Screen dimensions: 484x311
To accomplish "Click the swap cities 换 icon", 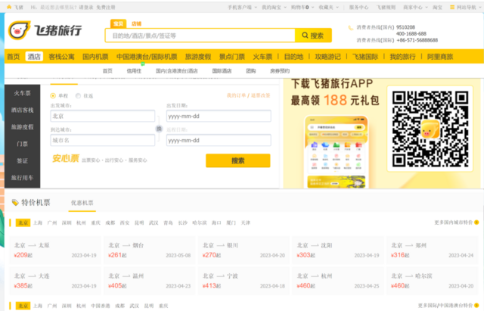I will click(159, 129).
